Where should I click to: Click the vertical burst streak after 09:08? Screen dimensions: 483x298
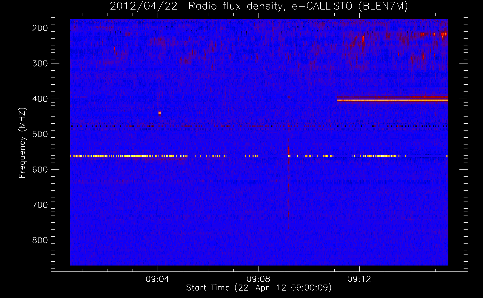pos(288,179)
